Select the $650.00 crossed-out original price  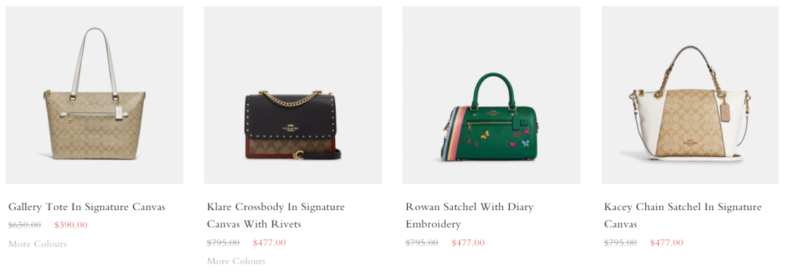[x=25, y=225]
